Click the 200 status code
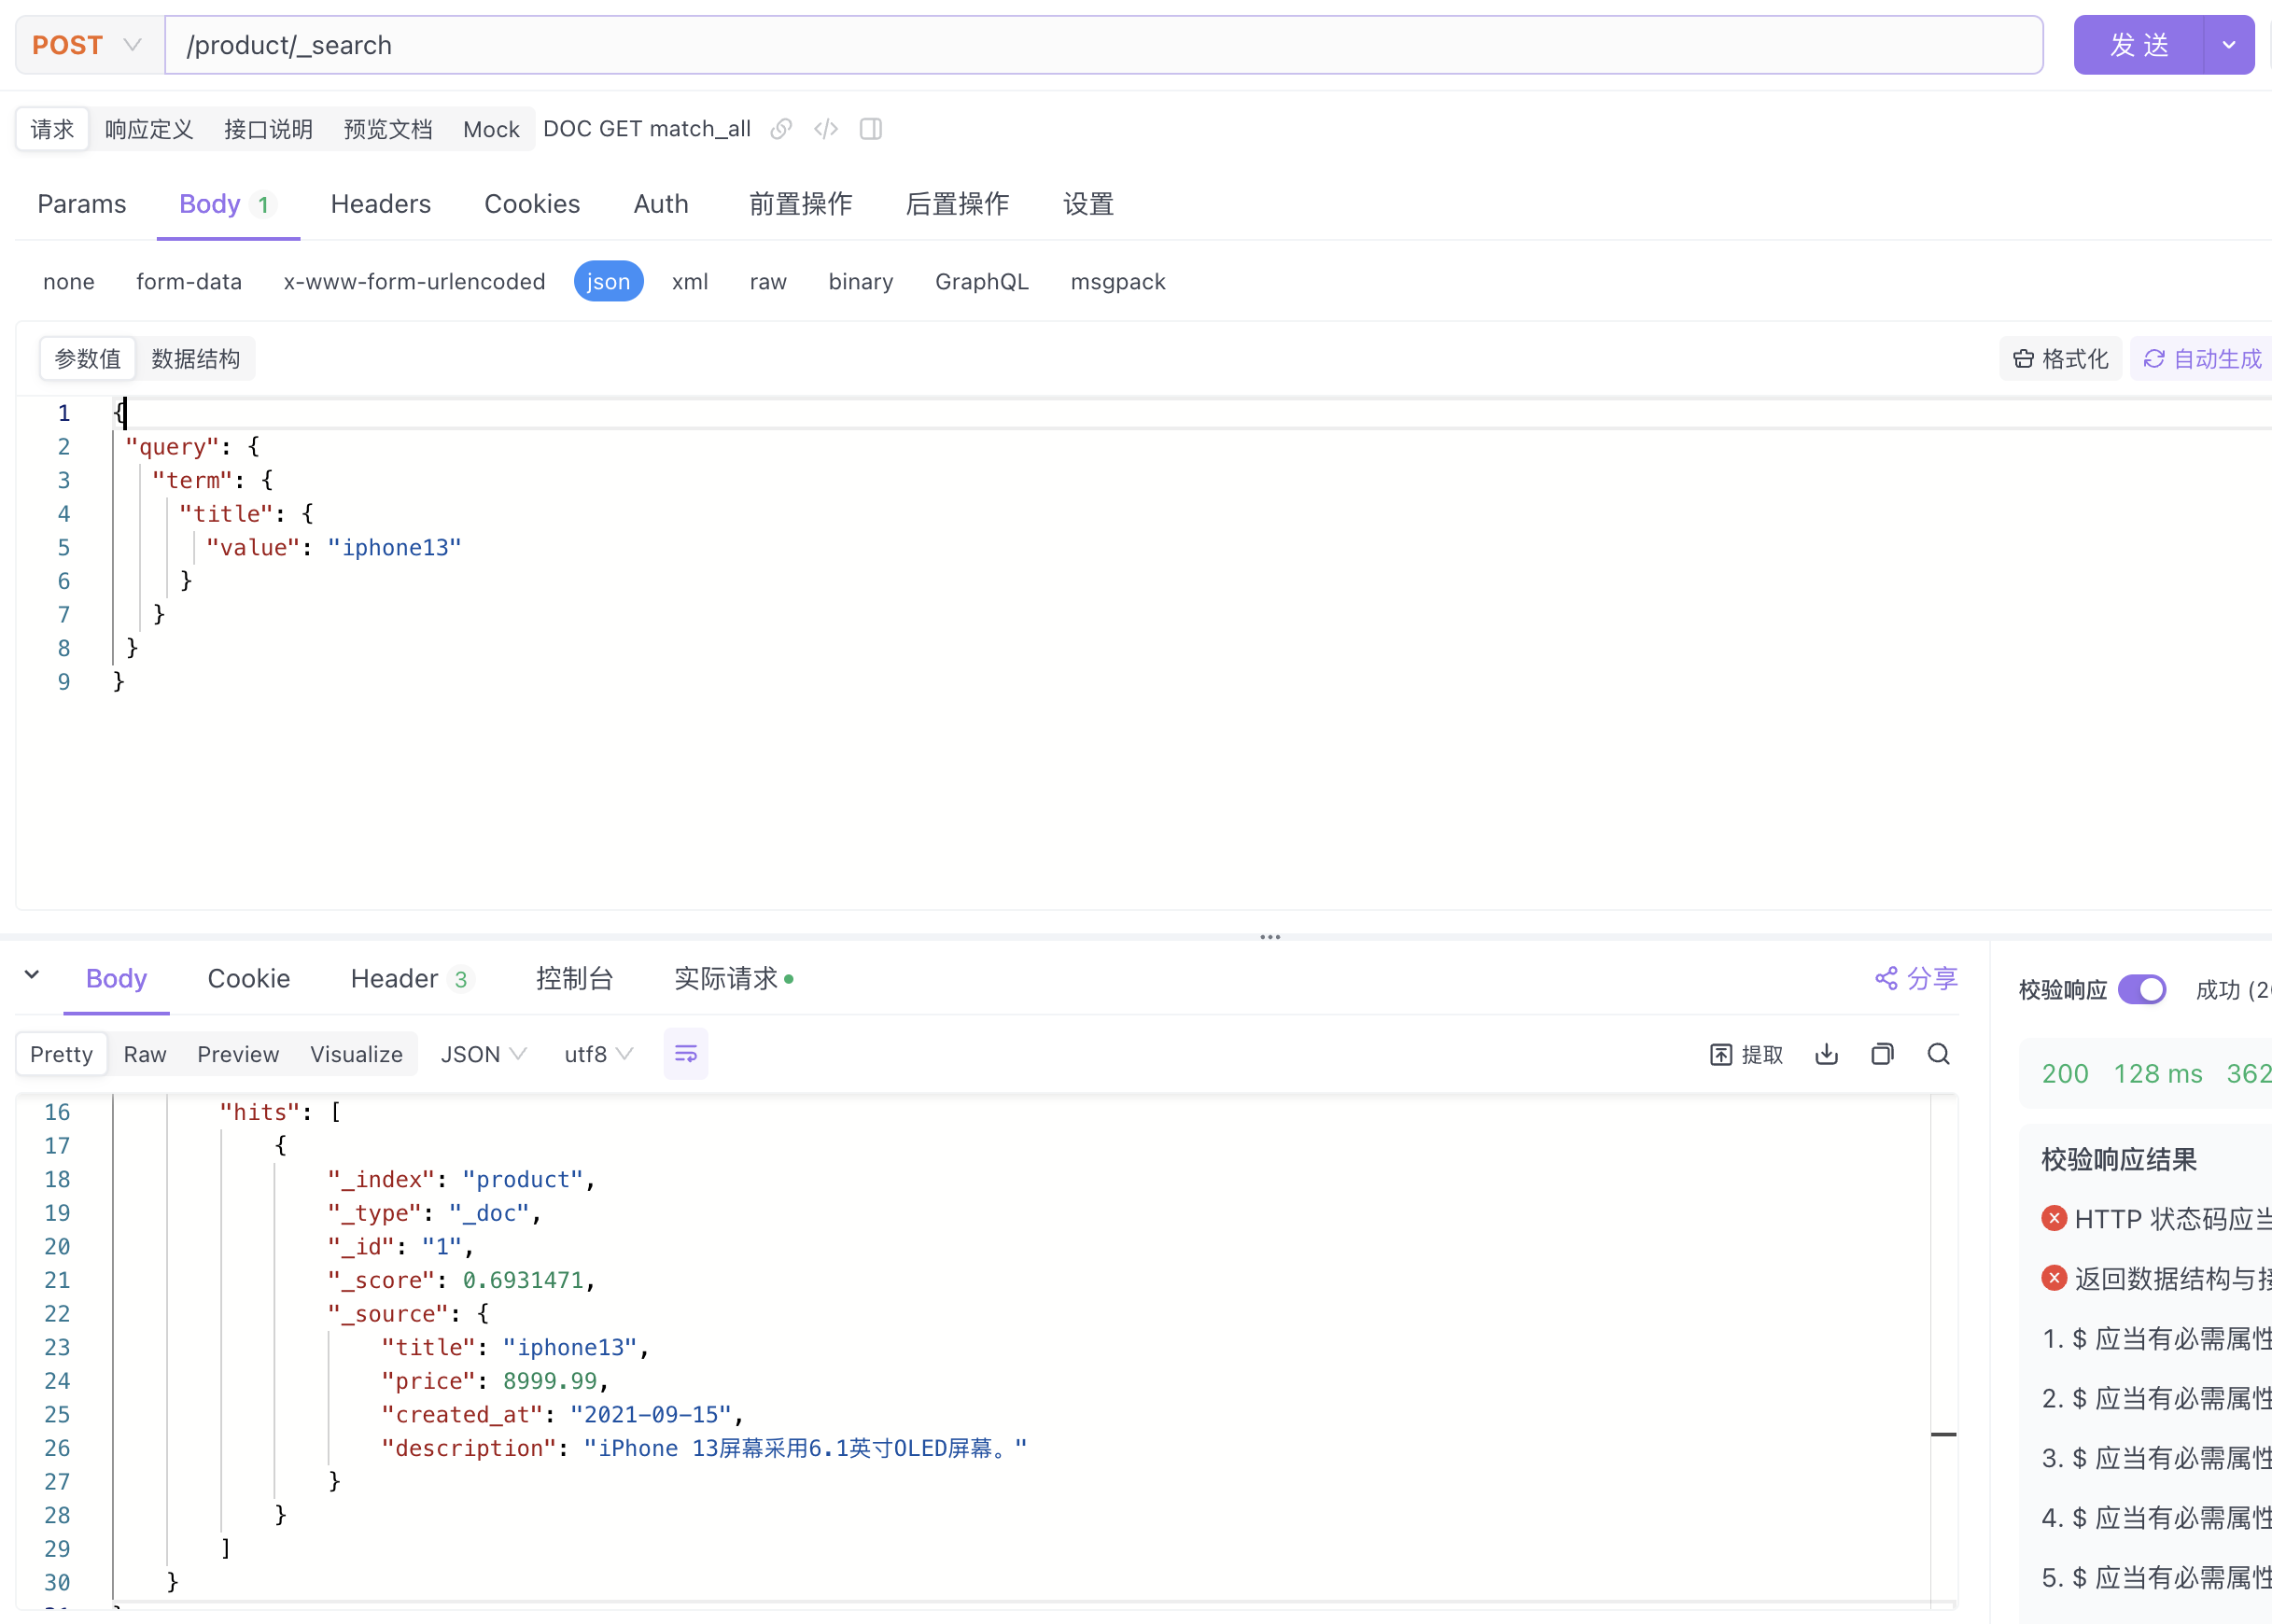Viewport: 2272px width, 1624px height. click(x=2065, y=1074)
